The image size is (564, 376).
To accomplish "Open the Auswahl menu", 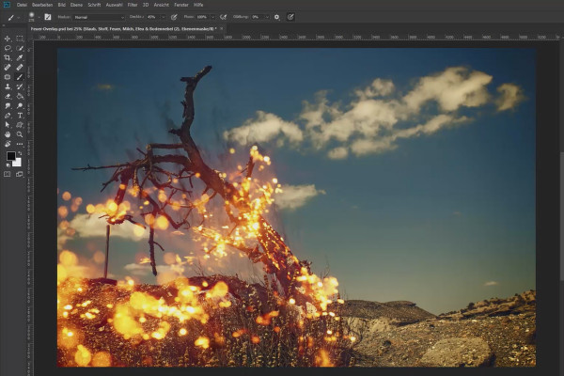I will (x=115, y=5).
